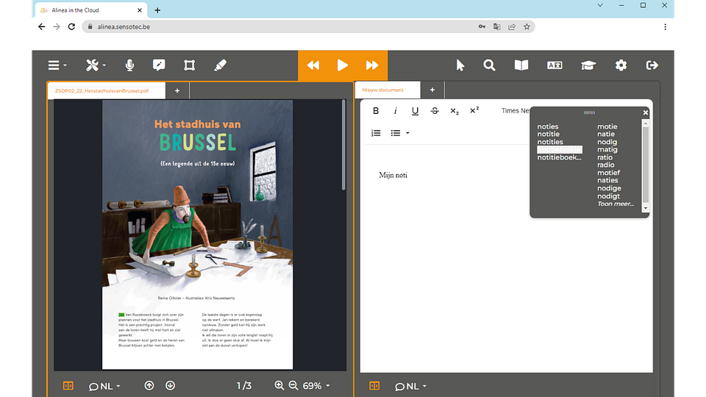The image size is (706, 397).
Task: Select the HetstadhuisvanBrussel.pdf tab
Action: coord(101,91)
